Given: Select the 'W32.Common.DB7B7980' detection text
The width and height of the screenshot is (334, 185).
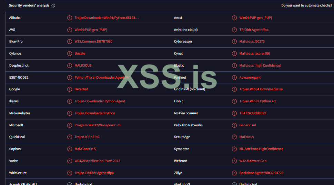Looking at the screenshot, I should [93, 42].
